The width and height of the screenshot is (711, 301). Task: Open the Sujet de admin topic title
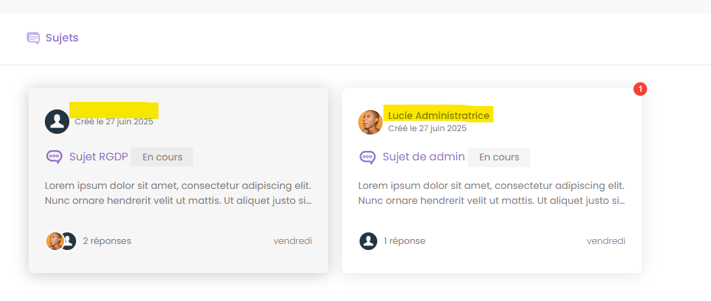[423, 157]
